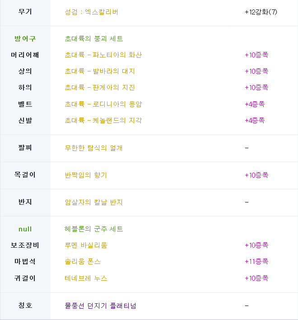Click necklace item 반짝임의 향기

[x=86, y=175]
